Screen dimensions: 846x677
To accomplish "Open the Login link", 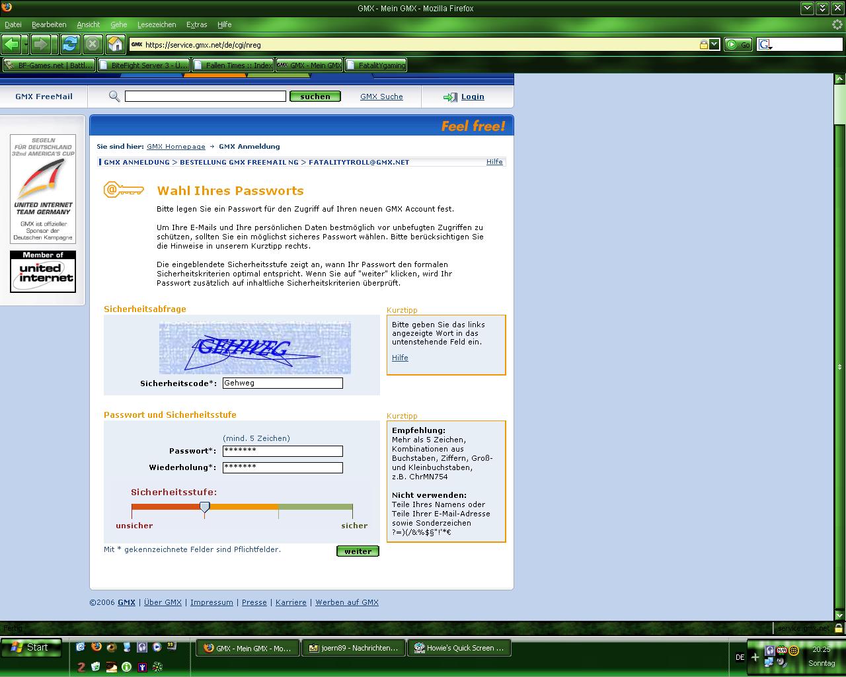I will point(472,97).
